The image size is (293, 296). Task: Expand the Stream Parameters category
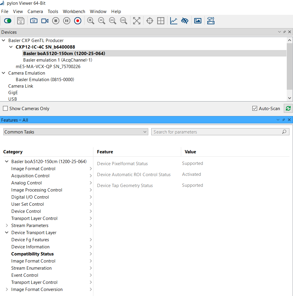(7, 225)
